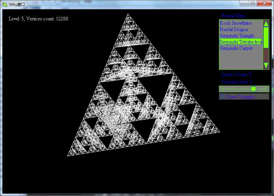Click the Level and Vertices count text
The image size is (274, 196).
click(38, 19)
